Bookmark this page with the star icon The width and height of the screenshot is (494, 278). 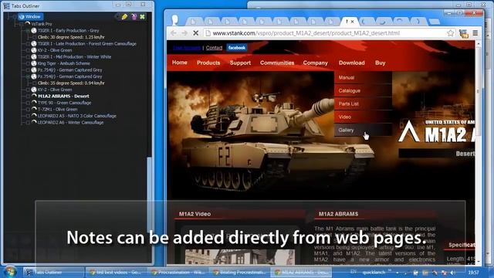(451, 33)
